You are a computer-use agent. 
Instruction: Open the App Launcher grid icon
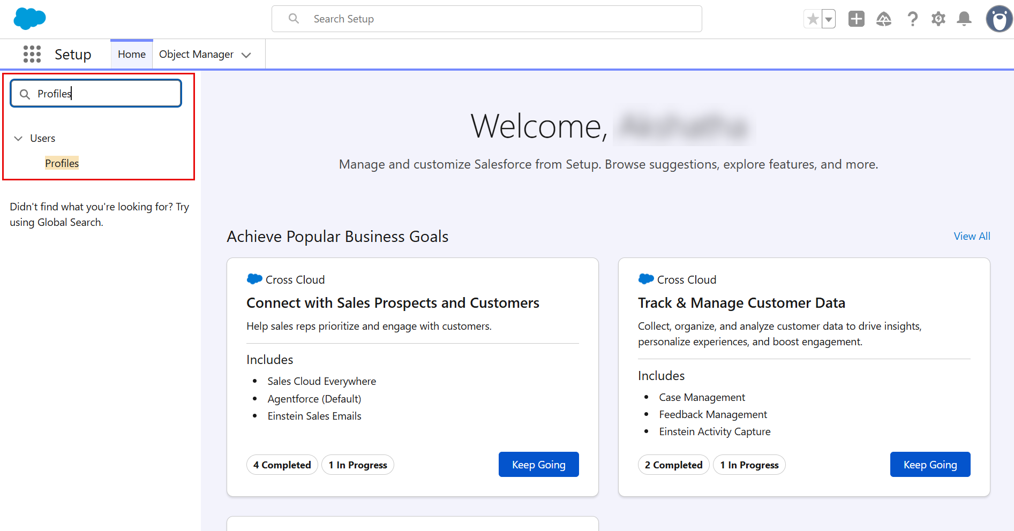[x=32, y=54]
